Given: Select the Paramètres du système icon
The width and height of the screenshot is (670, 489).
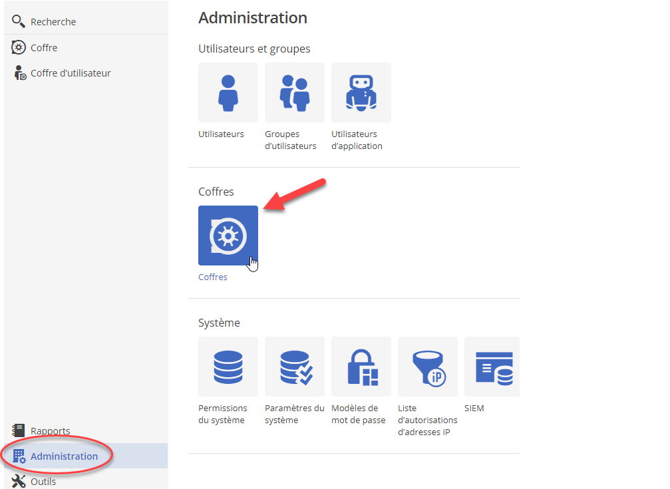Looking at the screenshot, I should 294,367.
